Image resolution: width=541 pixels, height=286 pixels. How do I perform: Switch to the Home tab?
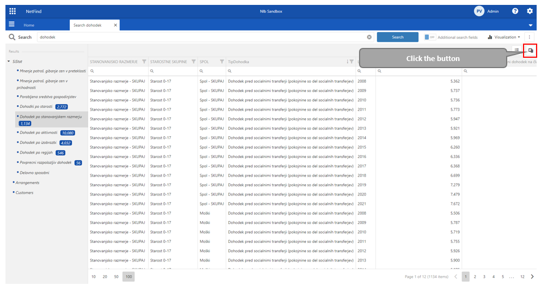(29, 25)
